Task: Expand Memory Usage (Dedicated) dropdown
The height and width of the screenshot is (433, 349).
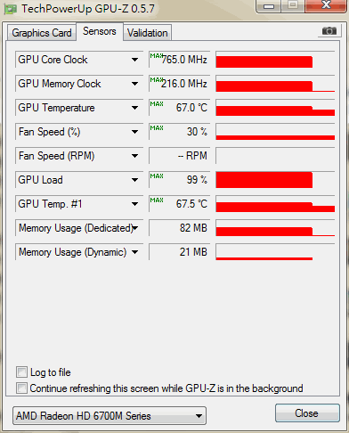Action: coord(134,228)
